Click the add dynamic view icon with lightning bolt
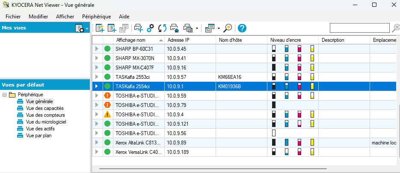This screenshot has height=173, width=400. tap(100, 28)
